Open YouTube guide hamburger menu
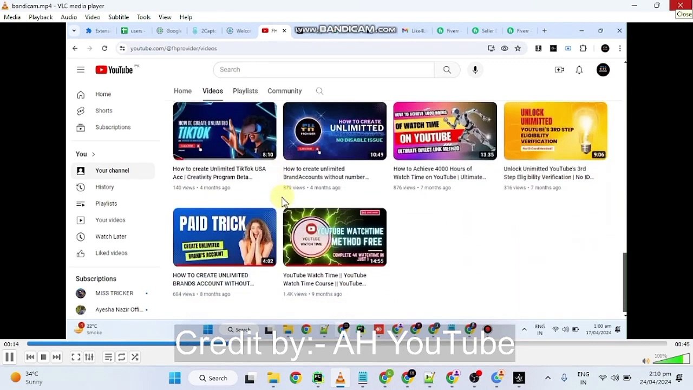693x390 pixels. 81,69
